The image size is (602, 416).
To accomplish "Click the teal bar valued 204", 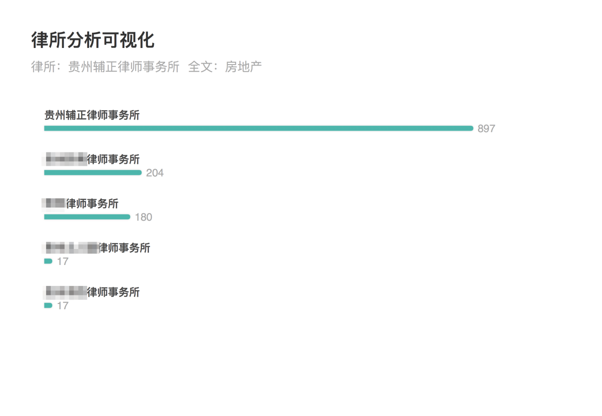I will (x=93, y=172).
